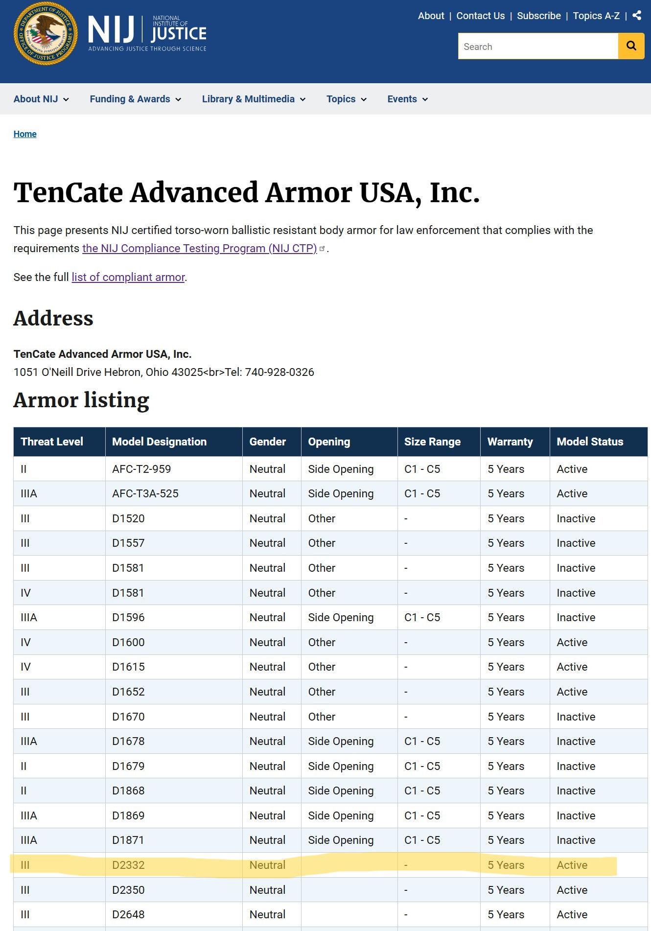
Task: Open Topics A-Z link
Action: pos(596,16)
